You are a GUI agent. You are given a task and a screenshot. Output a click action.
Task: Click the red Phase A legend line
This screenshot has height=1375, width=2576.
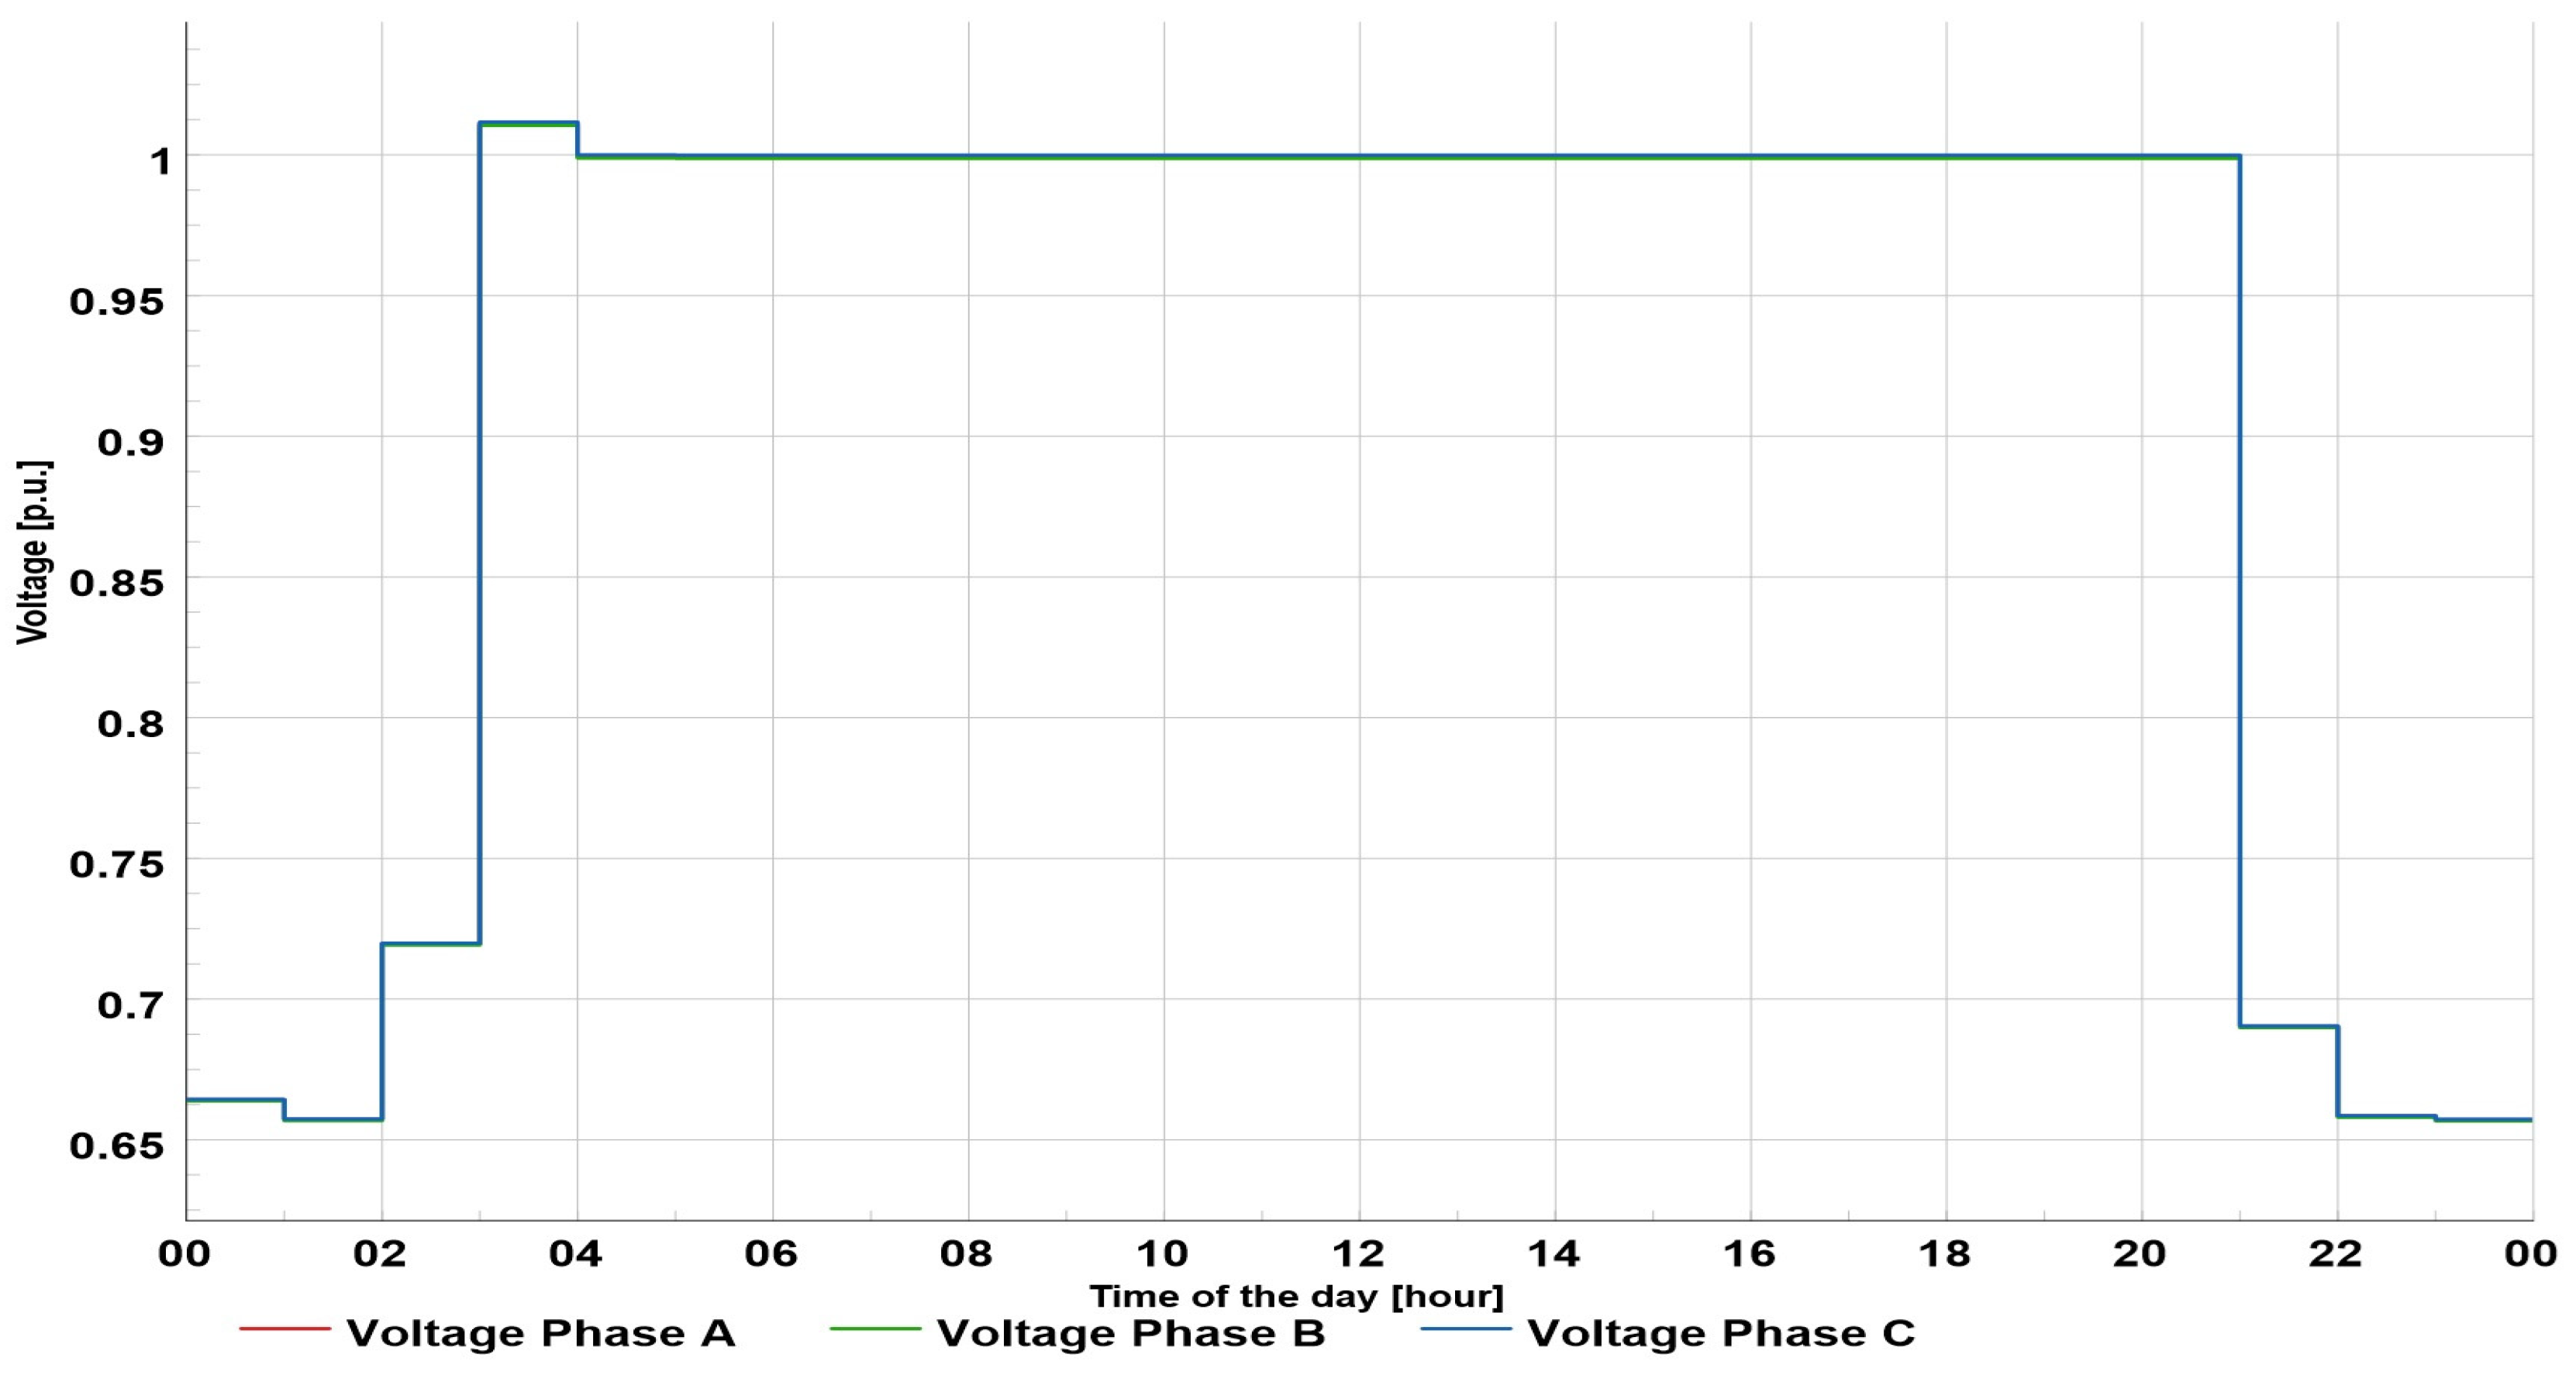[x=285, y=1329]
